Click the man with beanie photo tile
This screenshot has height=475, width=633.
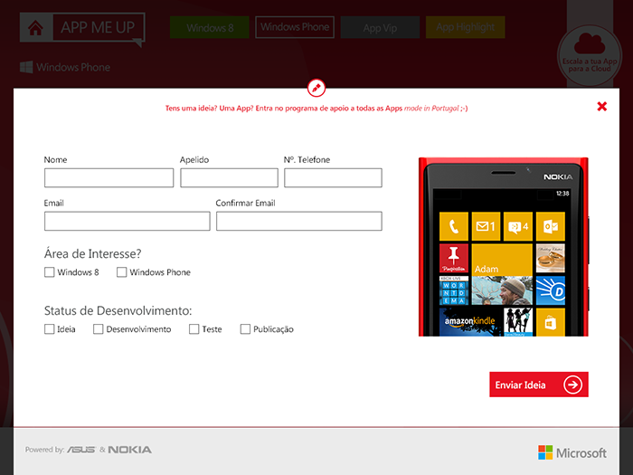coord(502,290)
